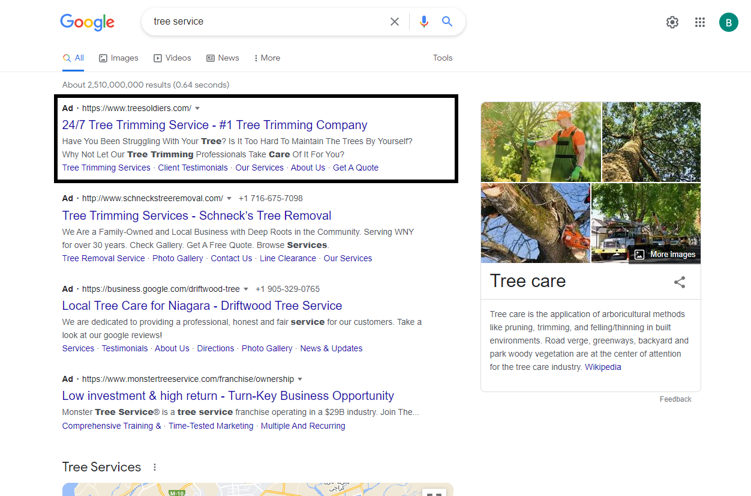Start voice search with the microphone icon
Screen dimensions: 751x496
(424, 22)
